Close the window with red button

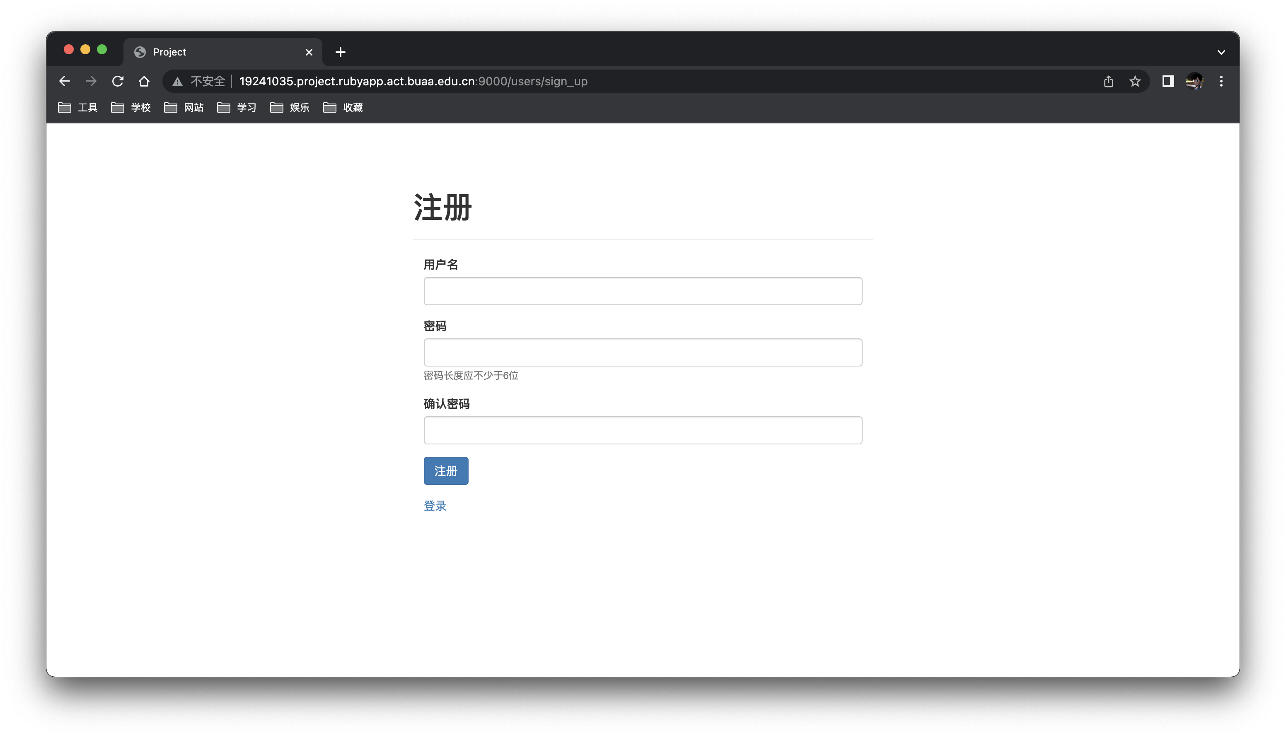[69, 49]
